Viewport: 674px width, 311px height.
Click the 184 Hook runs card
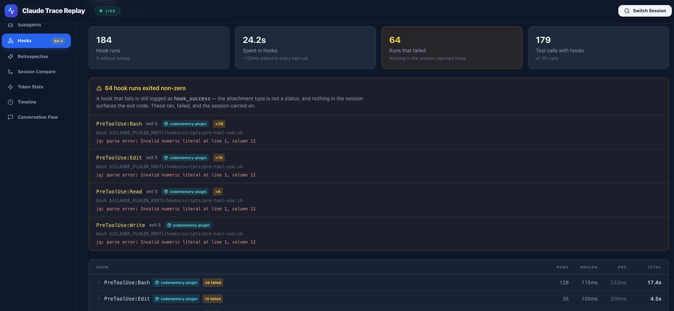pos(159,48)
